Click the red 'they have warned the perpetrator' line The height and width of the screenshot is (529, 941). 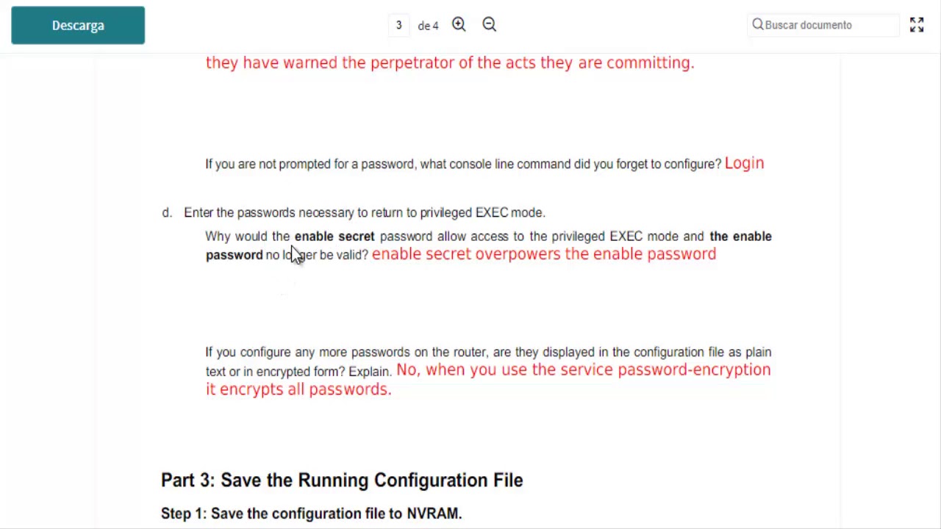click(449, 63)
